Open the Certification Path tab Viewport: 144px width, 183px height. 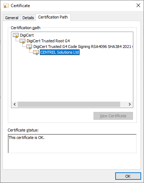(53, 17)
